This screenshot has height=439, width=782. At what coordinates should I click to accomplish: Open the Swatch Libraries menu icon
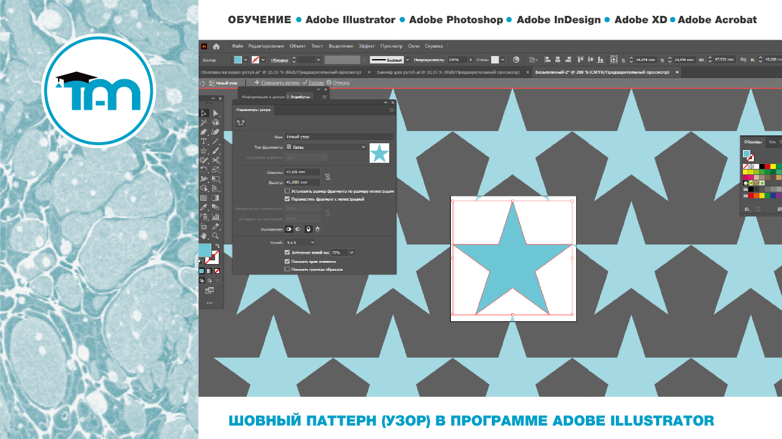pos(747,209)
